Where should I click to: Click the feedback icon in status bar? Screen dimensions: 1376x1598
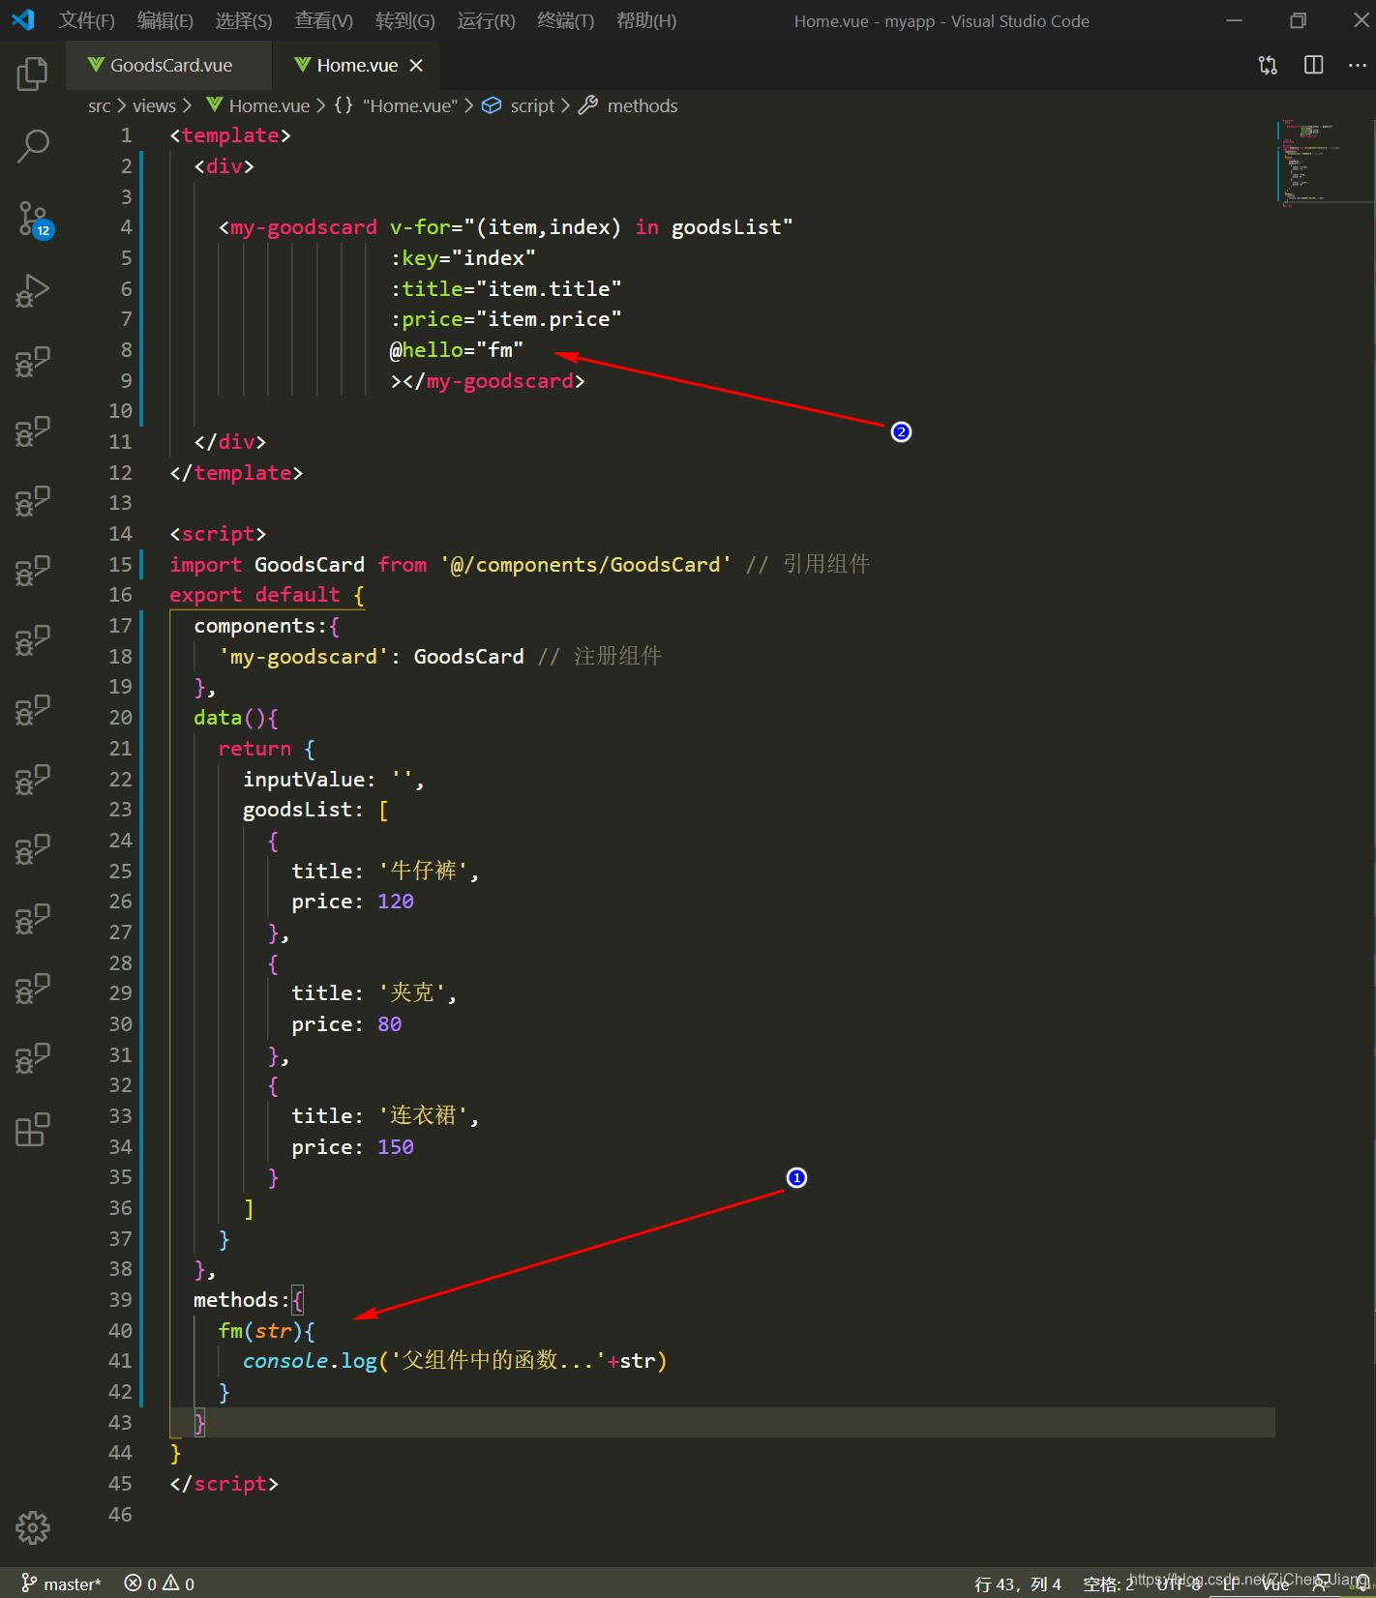pyautogui.click(x=1320, y=1583)
